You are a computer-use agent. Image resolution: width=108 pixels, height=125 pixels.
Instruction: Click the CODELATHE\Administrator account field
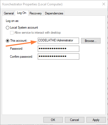tap(58, 41)
